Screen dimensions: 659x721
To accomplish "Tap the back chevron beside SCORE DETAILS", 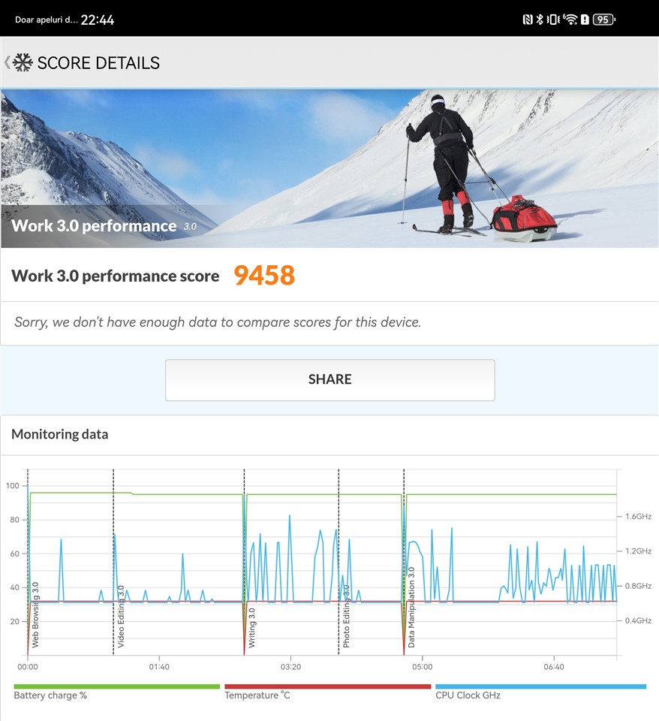I will point(7,62).
